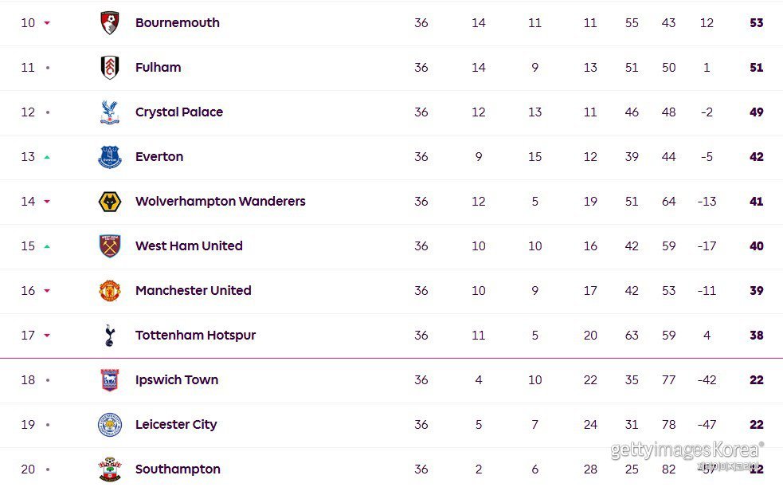
Task: Select the Crystal Palace crest icon
Action: [x=110, y=112]
